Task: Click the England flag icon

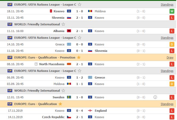Action: (x=90, y=111)
